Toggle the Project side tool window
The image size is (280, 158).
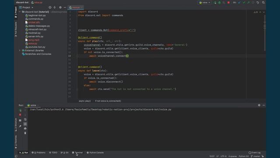tap(16, 12)
